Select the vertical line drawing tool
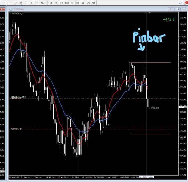Screen dimensions: 188x182 [x=5, y=3]
